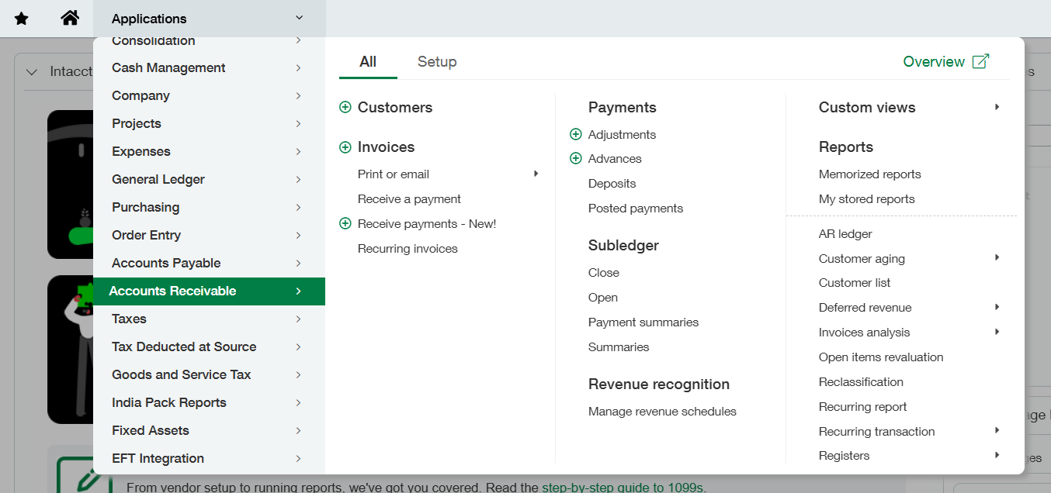Expand the Customer aging submenu arrow
Screen dimensions: 1051x493
tap(997, 258)
